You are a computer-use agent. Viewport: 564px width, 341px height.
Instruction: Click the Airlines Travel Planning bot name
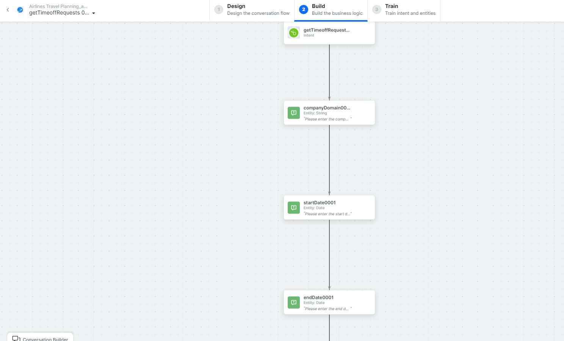click(x=58, y=6)
